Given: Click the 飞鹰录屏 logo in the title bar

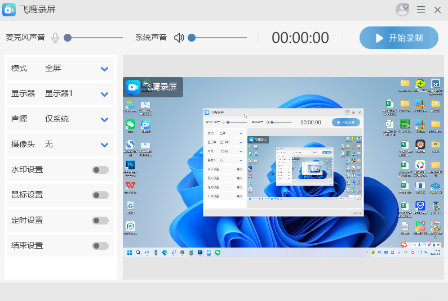Looking at the screenshot, I should point(10,10).
